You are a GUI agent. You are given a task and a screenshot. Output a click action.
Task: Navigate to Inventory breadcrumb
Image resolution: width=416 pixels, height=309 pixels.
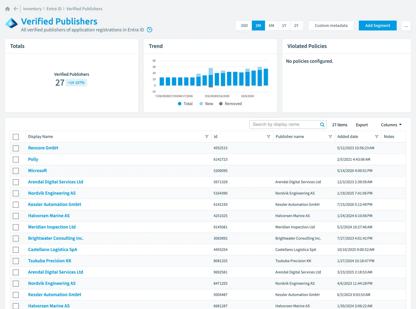[32, 9]
